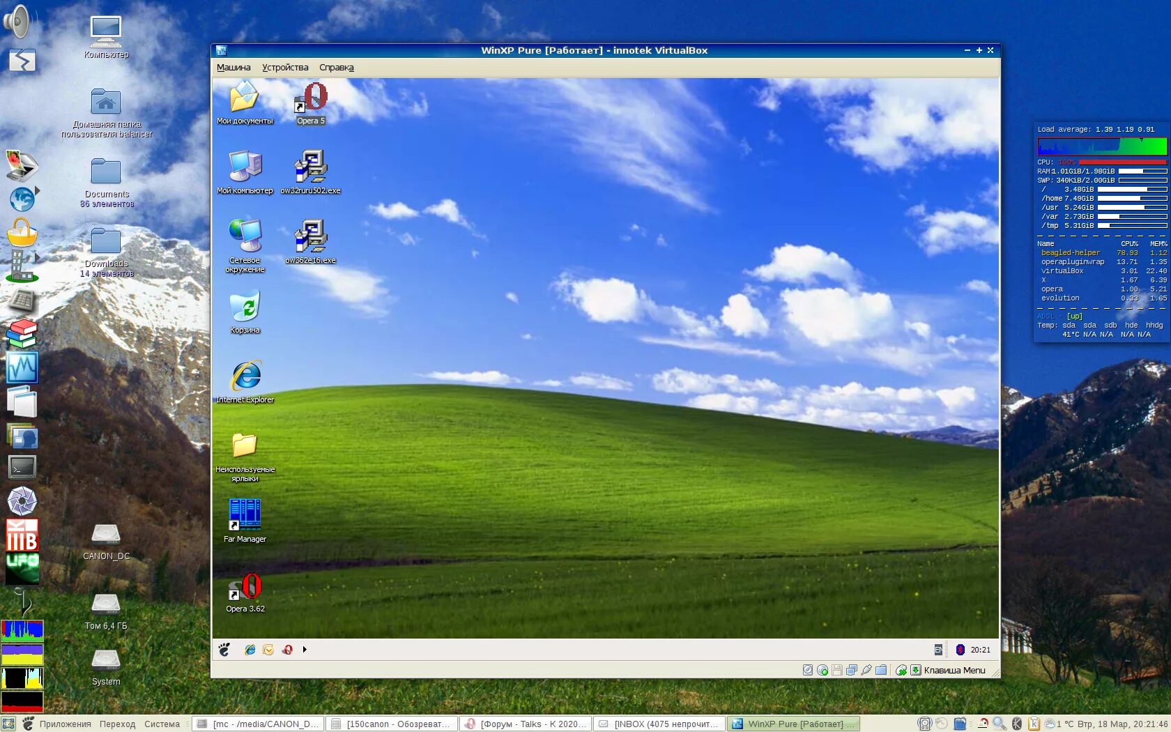The height and width of the screenshot is (732, 1171).
Task: Open the terminal launcher in side panel
Action: [x=22, y=467]
